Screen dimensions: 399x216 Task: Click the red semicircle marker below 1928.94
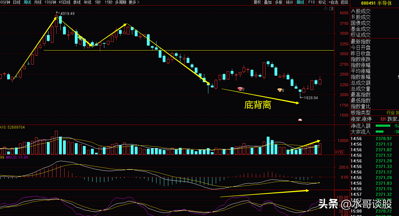click(300, 120)
